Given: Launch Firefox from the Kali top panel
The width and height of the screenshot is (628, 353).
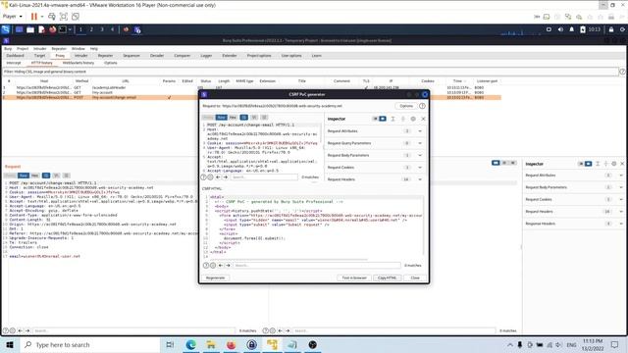Looking at the screenshot, I should tap(52, 29).
